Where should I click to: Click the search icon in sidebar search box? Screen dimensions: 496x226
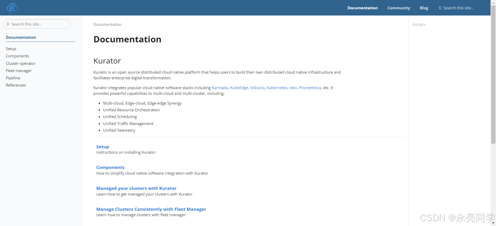8,24
